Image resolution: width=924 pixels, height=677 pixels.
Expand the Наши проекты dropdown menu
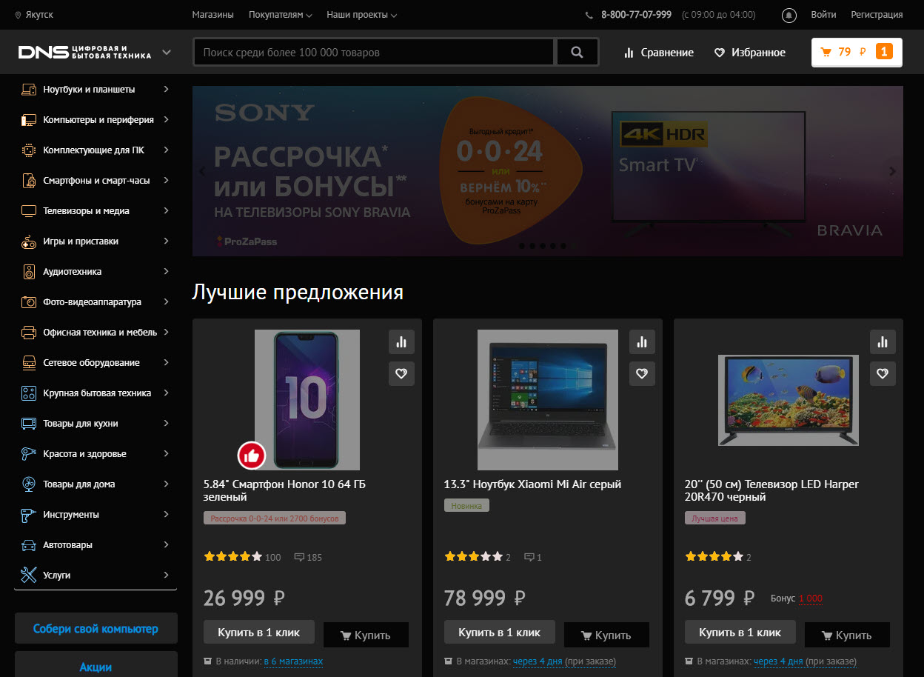(362, 15)
